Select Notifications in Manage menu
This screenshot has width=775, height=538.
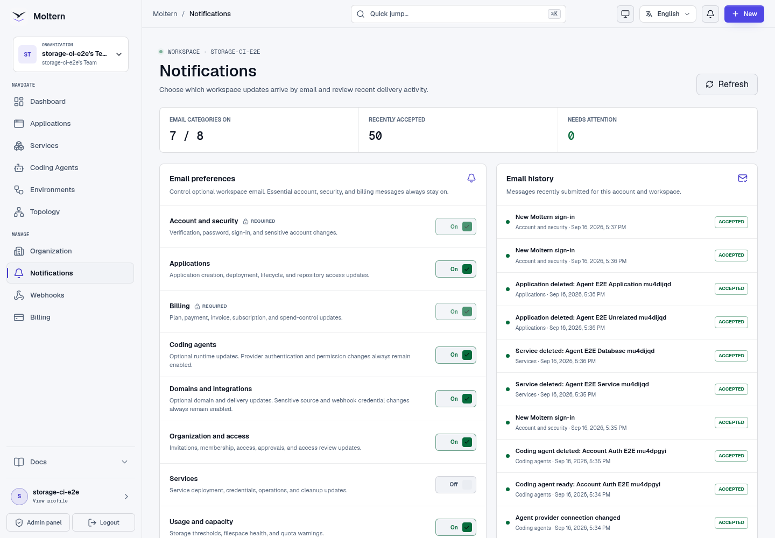tap(70, 273)
